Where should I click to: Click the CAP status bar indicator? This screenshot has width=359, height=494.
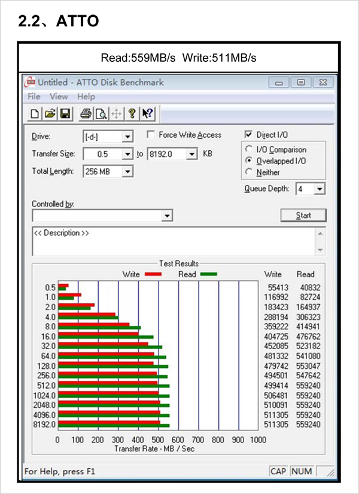point(278,471)
